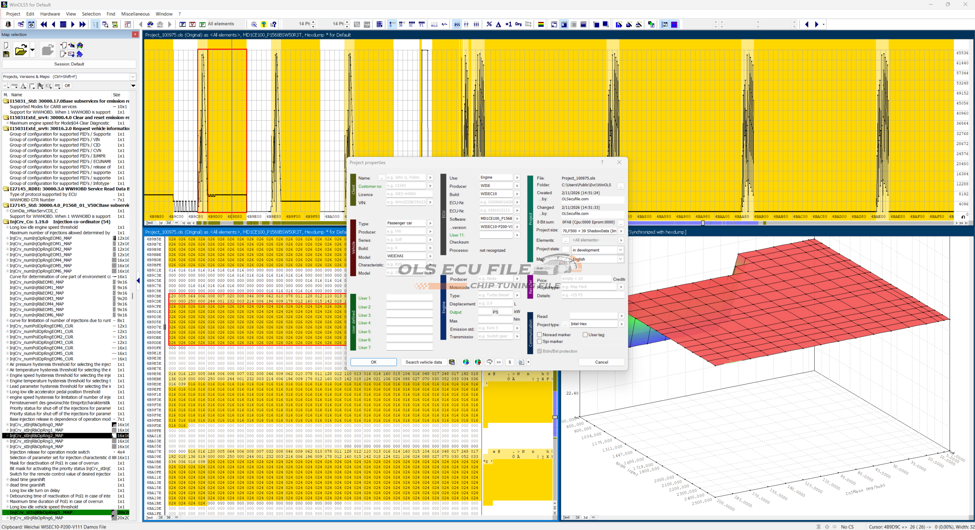Image resolution: width=975 pixels, height=530 pixels.
Task: Enable the Noread marker checkbox
Action: [x=540, y=335]
